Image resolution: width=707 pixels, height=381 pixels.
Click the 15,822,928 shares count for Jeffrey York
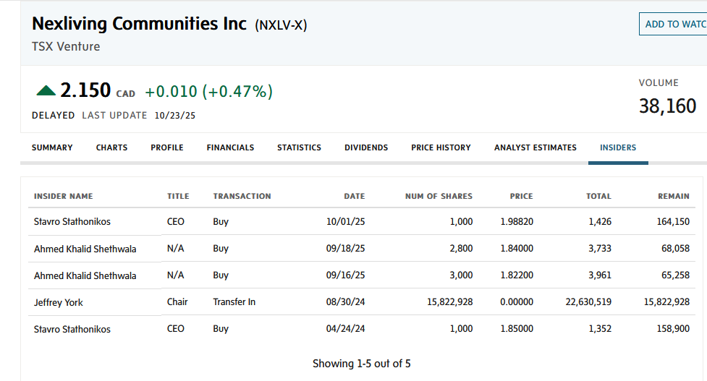pos(450,301)
